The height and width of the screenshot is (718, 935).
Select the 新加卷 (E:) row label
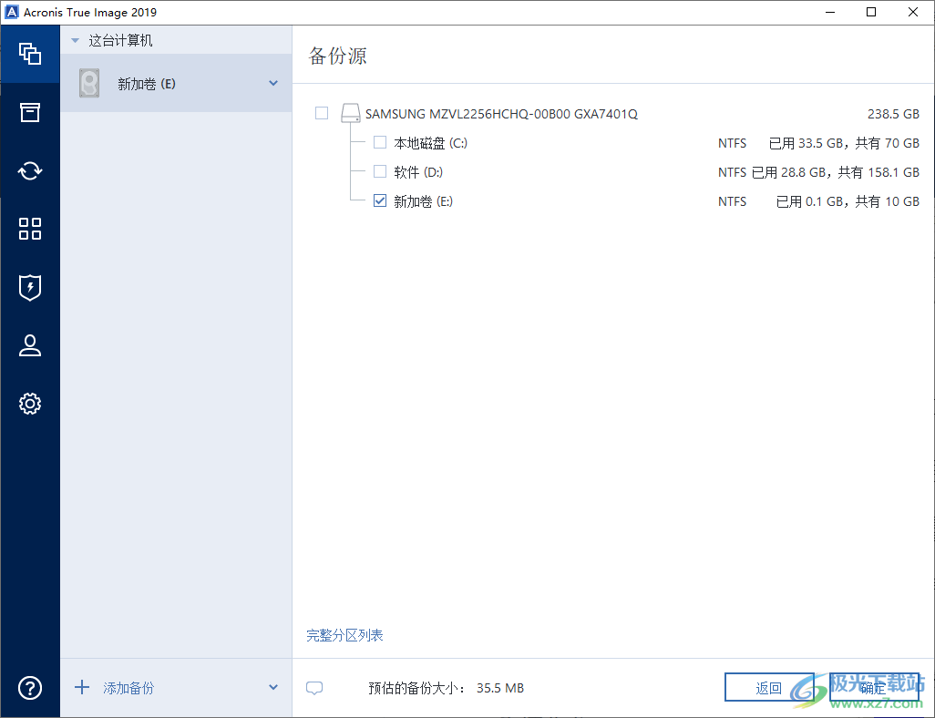click(424, 201)
